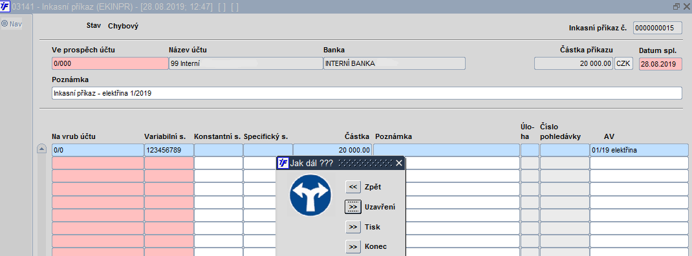Image resolution: width=692 pixels, height=256 pixels.
Task: Click the << Zpět button in dialog
Action: pos(352,187)
